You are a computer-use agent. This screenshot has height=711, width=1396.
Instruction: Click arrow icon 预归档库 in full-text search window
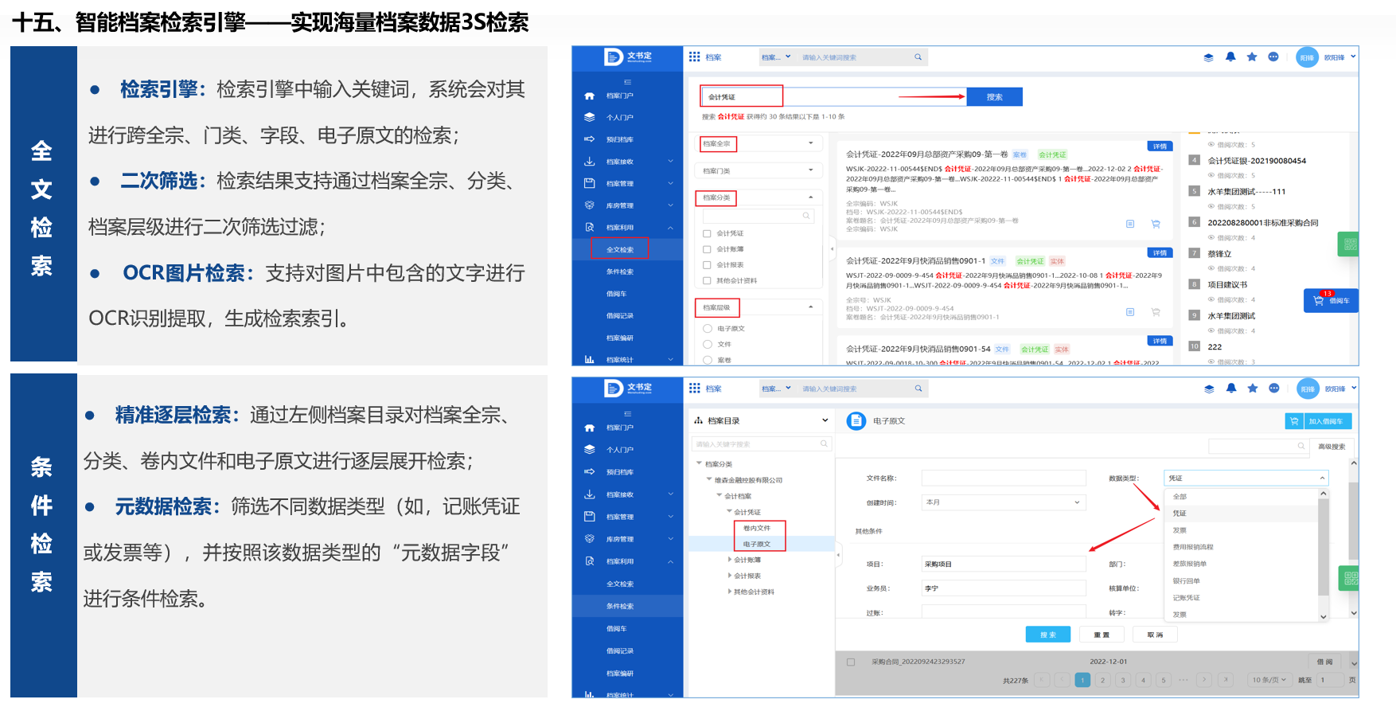[x=589, y=139]
